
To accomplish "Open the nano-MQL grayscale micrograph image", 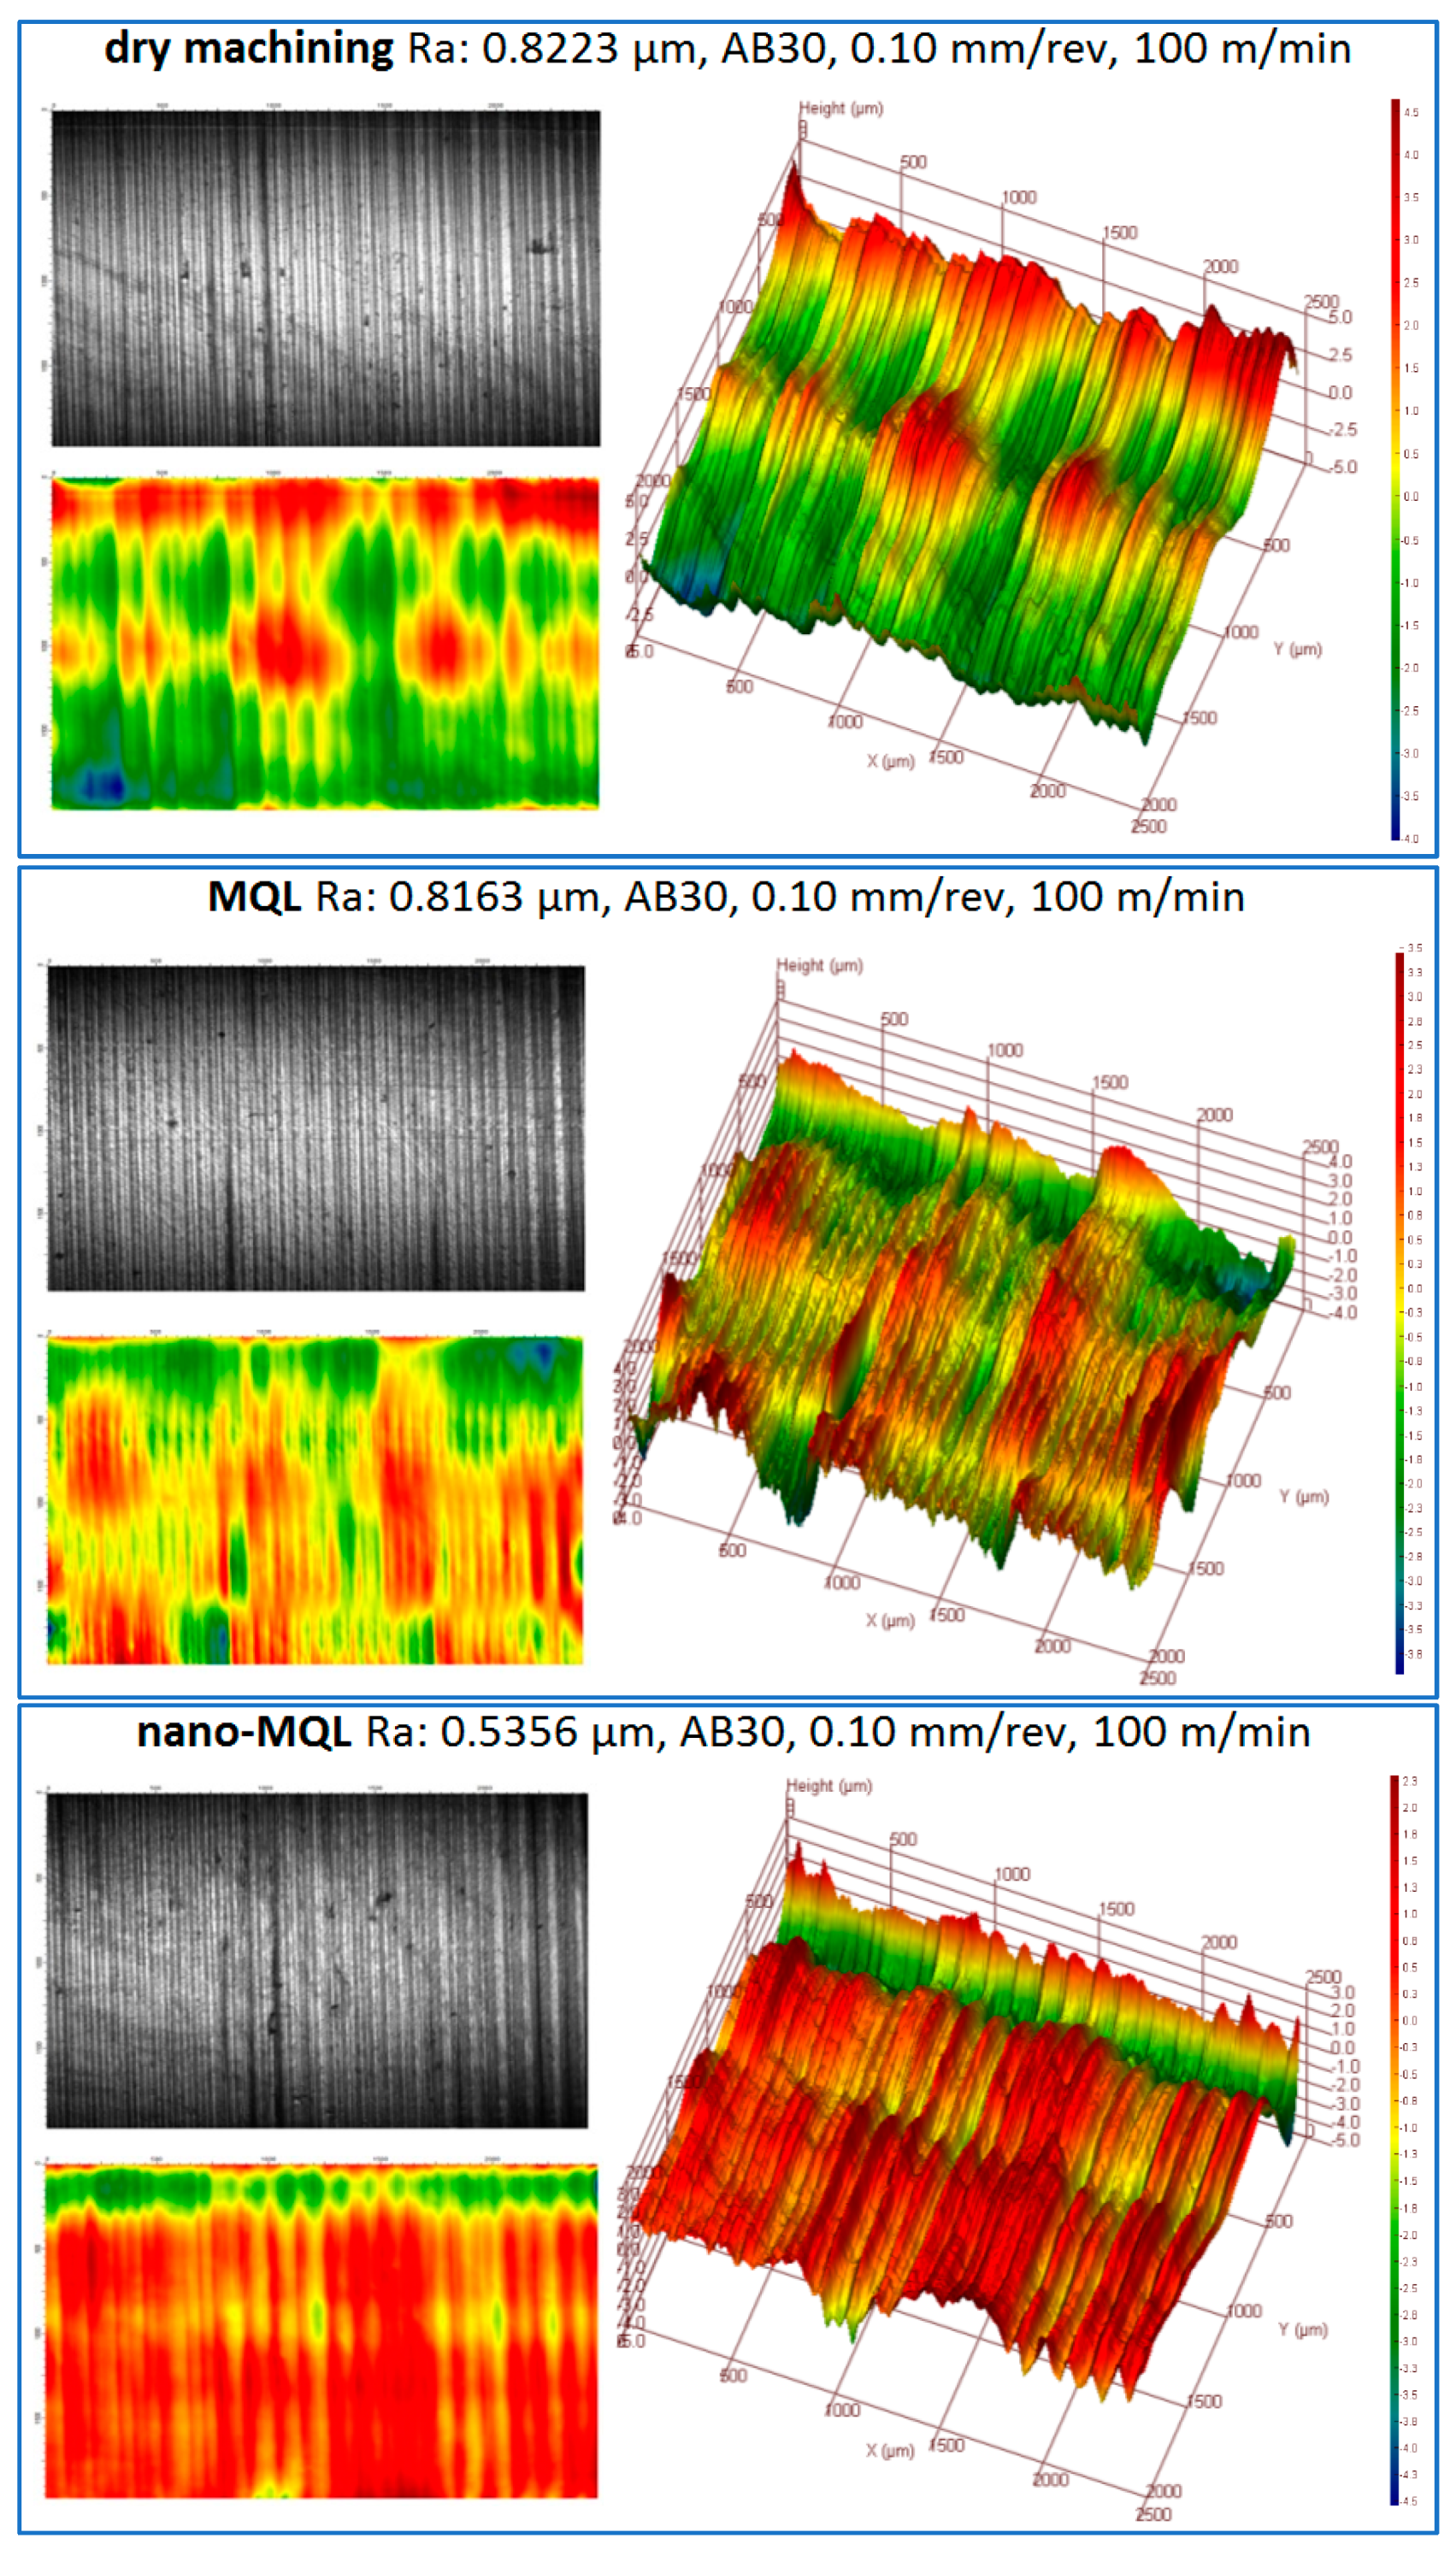I will [317, 1960].
